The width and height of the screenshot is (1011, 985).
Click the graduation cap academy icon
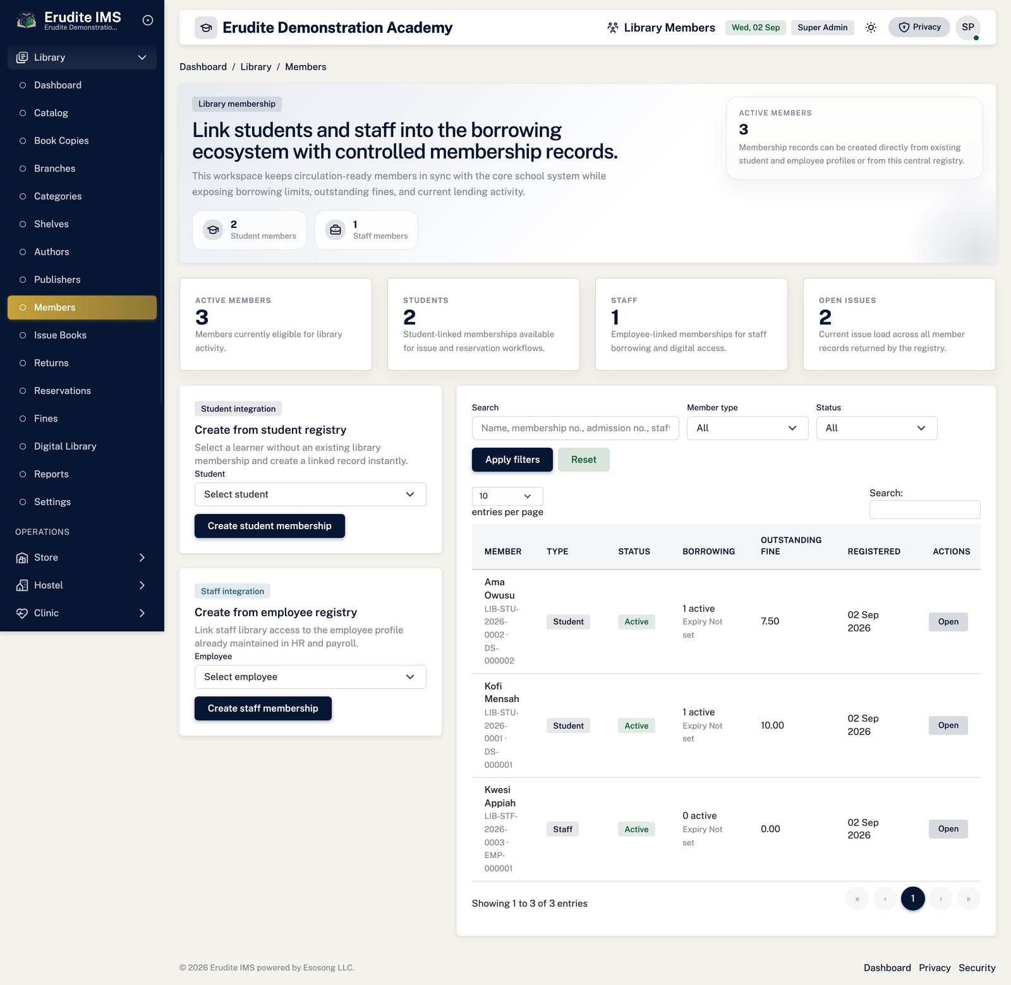click(206, 28)
